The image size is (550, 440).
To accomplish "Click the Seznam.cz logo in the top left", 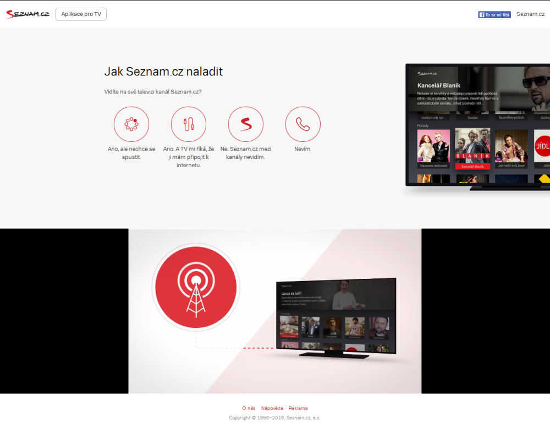I will pyautogui.click(x=27, y=13).
